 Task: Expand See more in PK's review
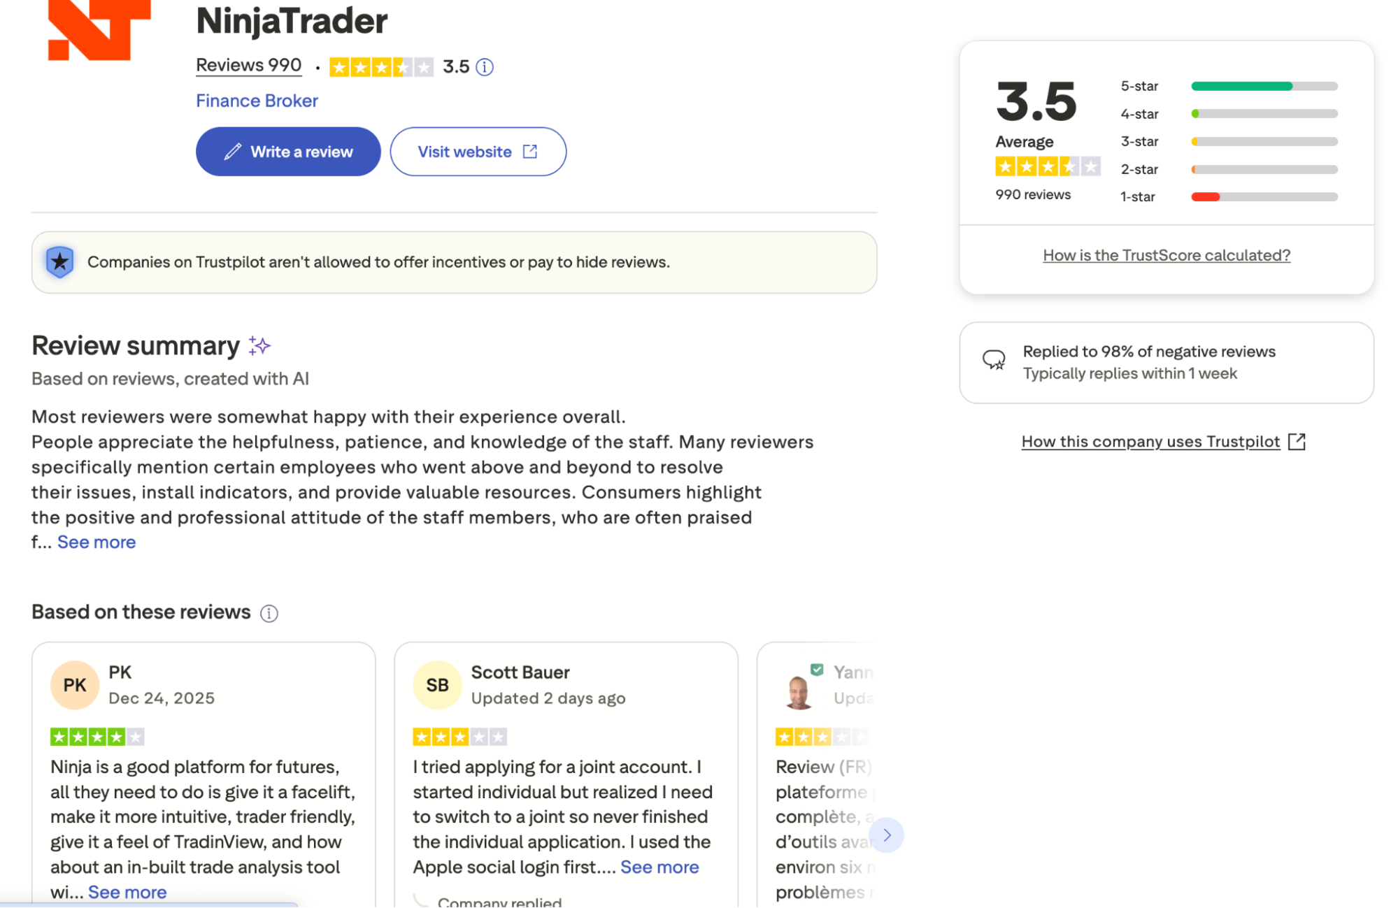click(127, 892)
